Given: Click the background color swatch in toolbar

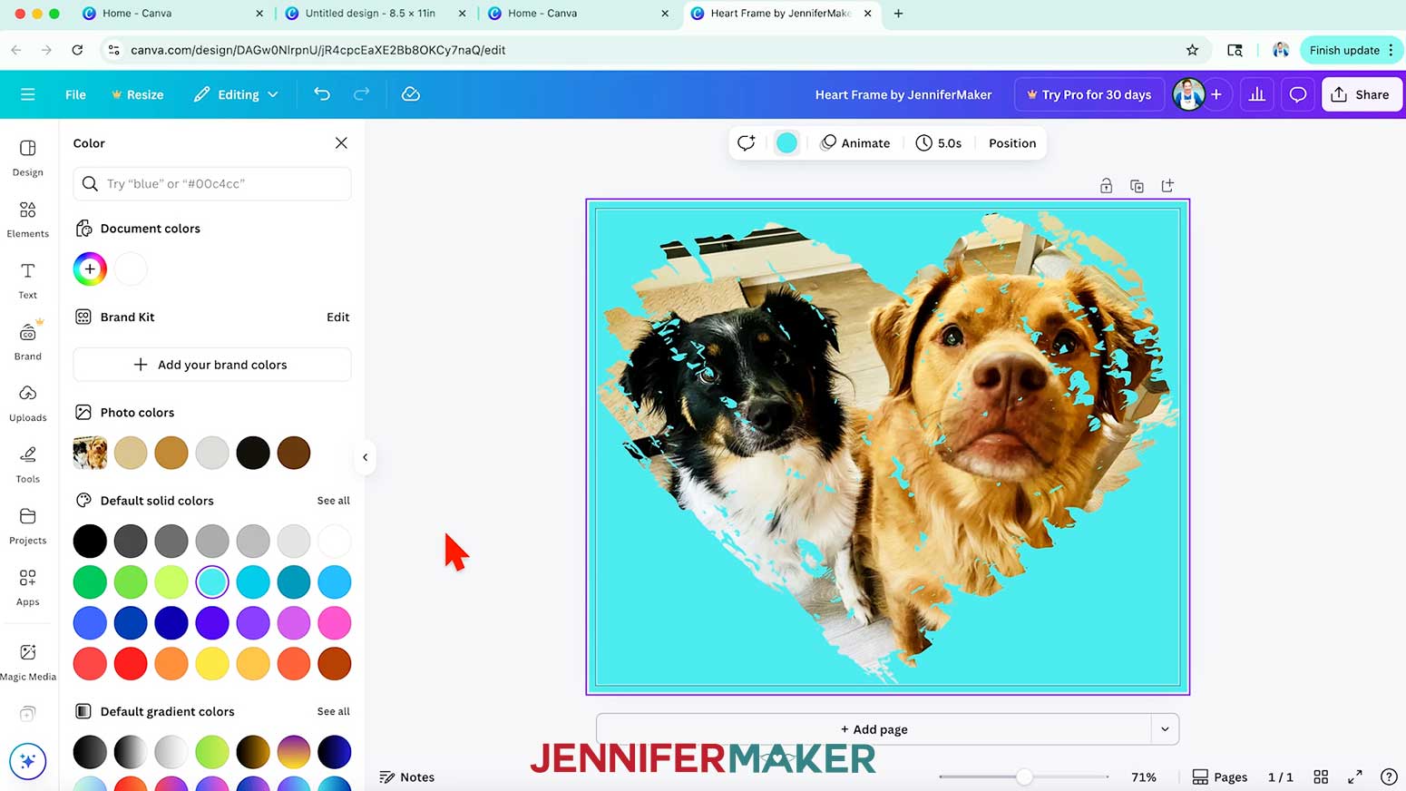Looking at the screenshot, I should (786, 143).
